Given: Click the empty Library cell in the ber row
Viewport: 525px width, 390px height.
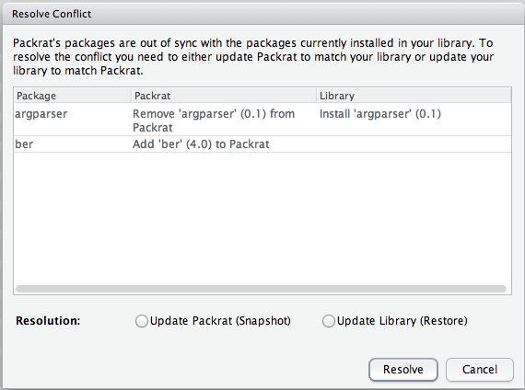Looking at the screenshot, I should (x=414, y=144).
